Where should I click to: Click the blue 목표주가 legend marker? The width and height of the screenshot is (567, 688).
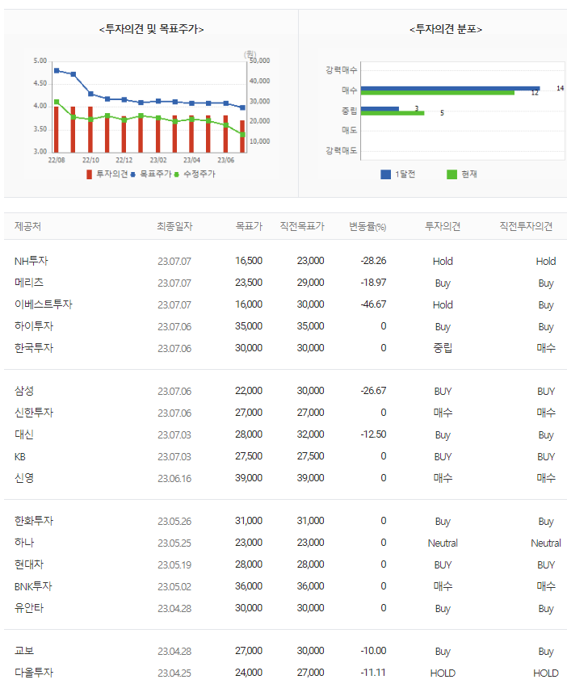(x=132, y=174)
